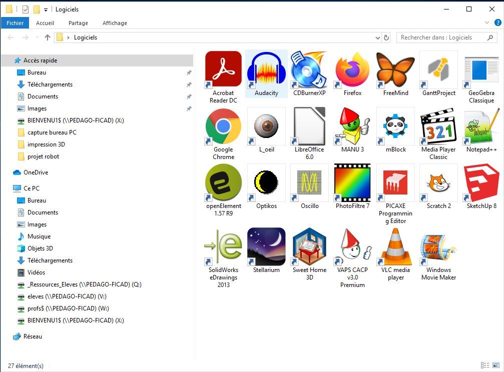Select the PICAXE Programming Editor icon
504x372 pixels.
(x=396, y=183)
